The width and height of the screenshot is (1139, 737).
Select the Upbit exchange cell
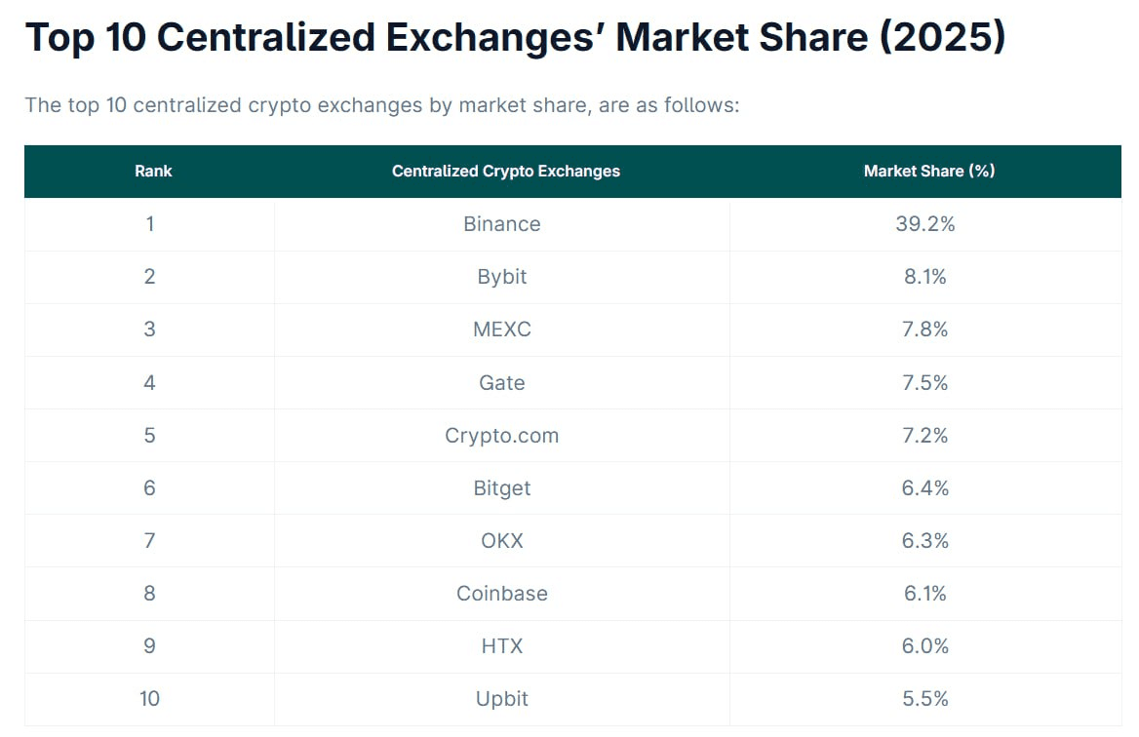coord(501,698)
